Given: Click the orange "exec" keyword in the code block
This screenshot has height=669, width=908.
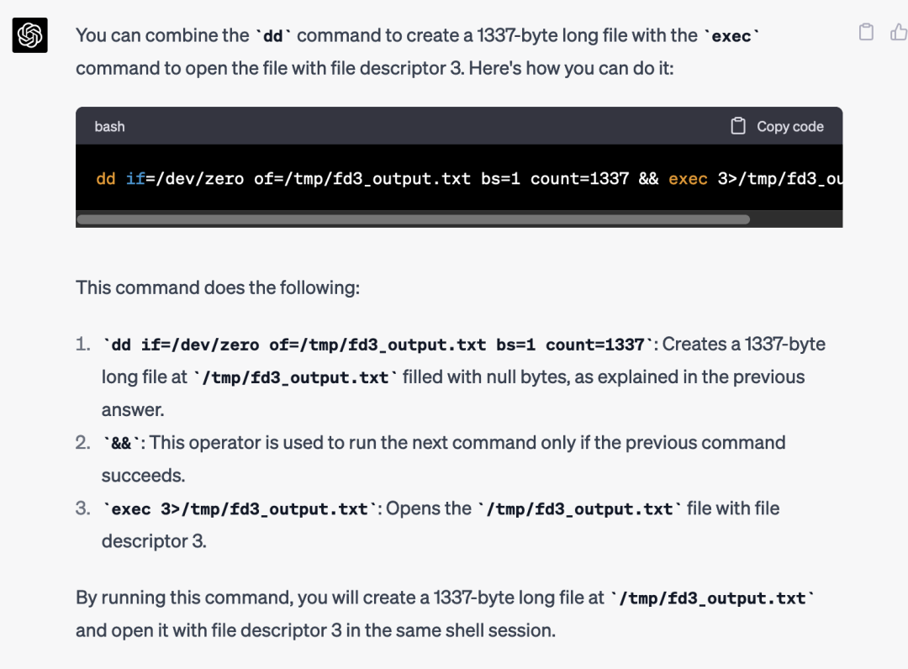Looking at the screenshot, I should (688, 179).
